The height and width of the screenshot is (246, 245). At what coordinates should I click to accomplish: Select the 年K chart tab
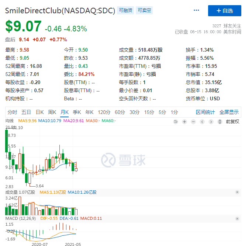pos(89,112)
